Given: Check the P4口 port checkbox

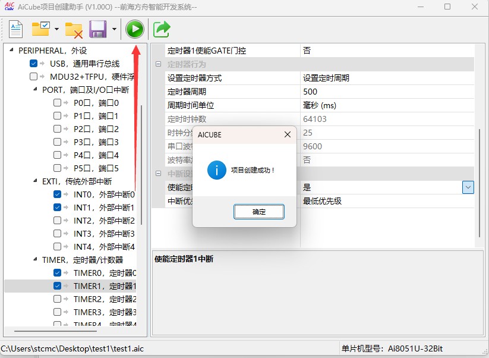Looking at the screenshot, I should tap(57, 155).
